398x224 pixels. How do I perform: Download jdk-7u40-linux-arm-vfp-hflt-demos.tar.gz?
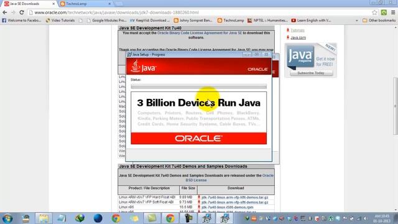(x=234, y=197)
